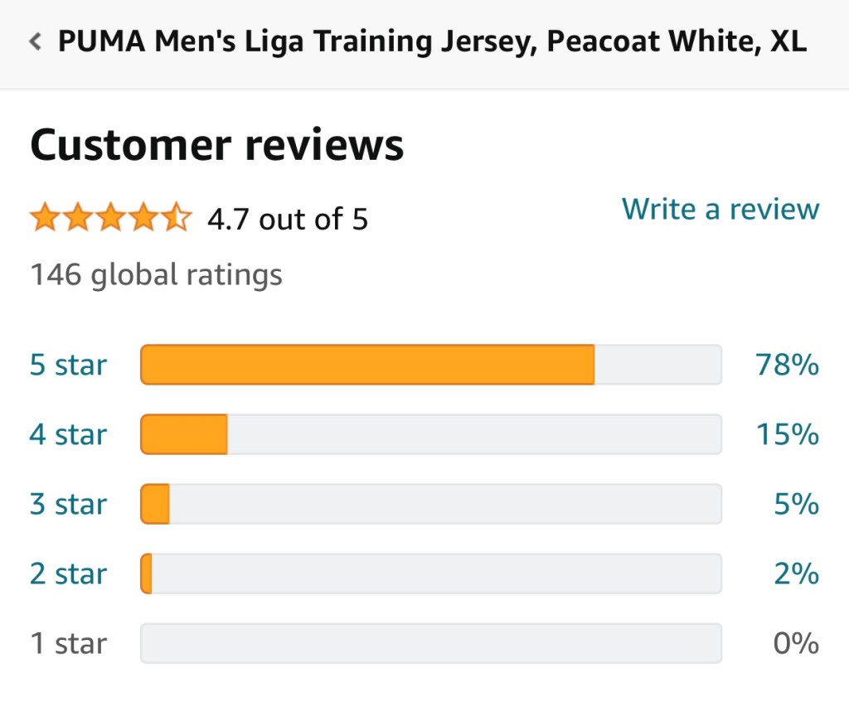Select the 3 star filter link
This screenshot has height=702, width=849.
tap(68, 504)
